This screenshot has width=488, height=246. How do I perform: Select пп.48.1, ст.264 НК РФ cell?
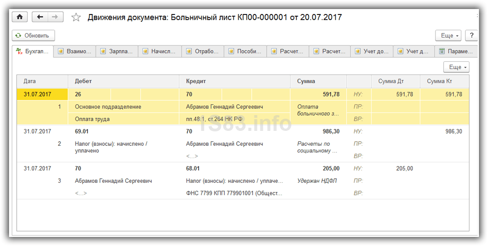click(x=234, y=119)
